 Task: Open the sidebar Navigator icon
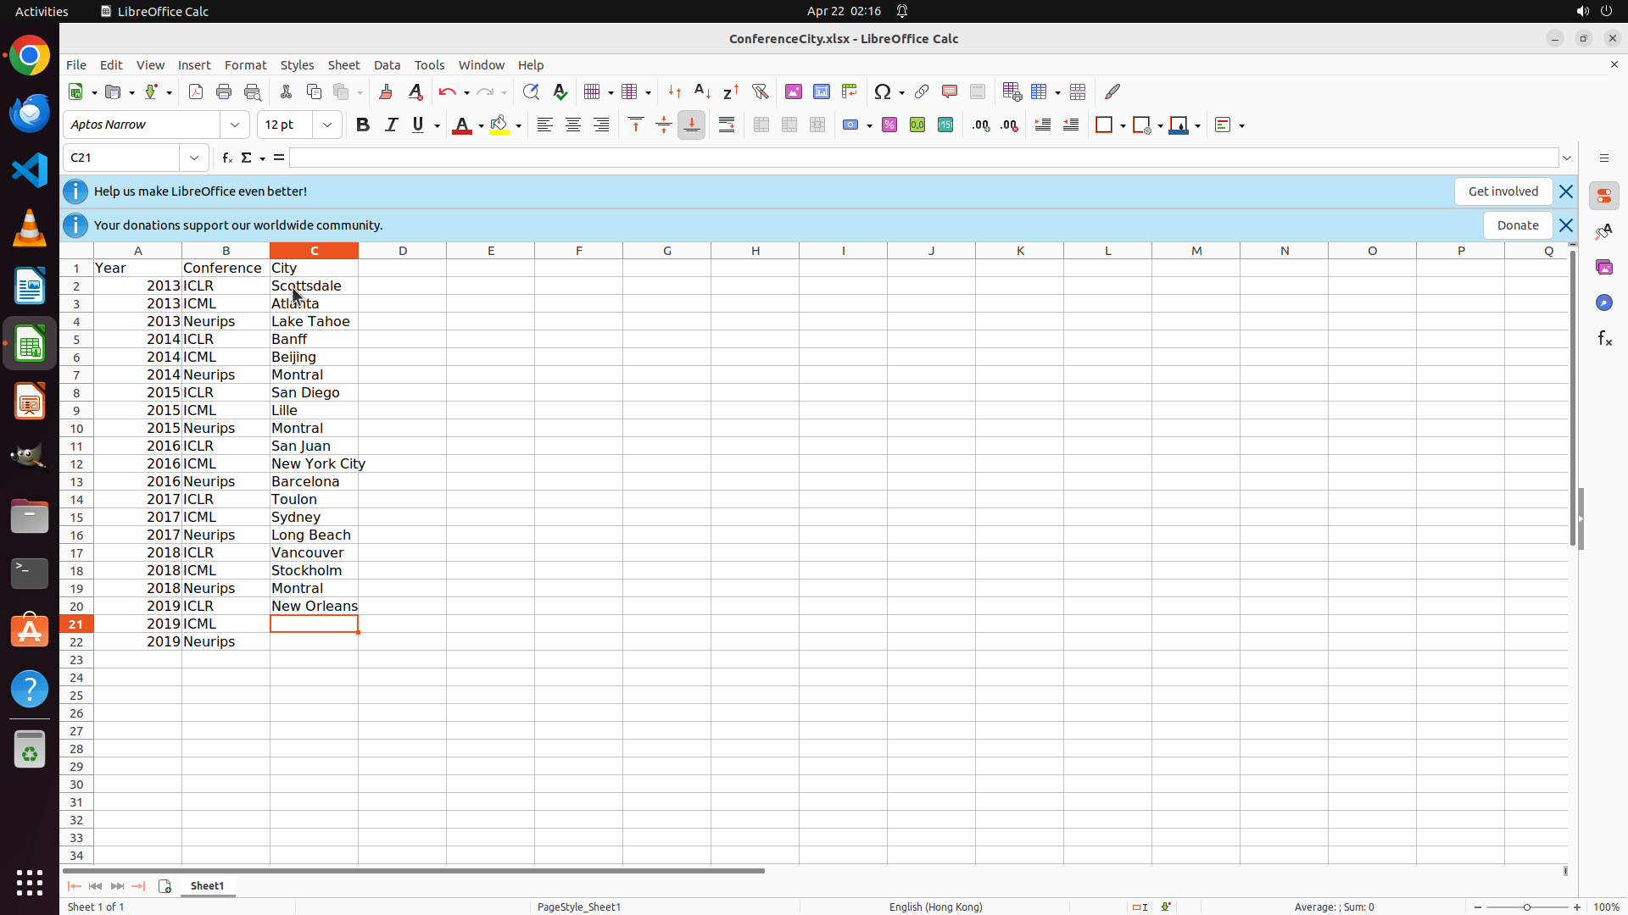tap(1603, 302)
